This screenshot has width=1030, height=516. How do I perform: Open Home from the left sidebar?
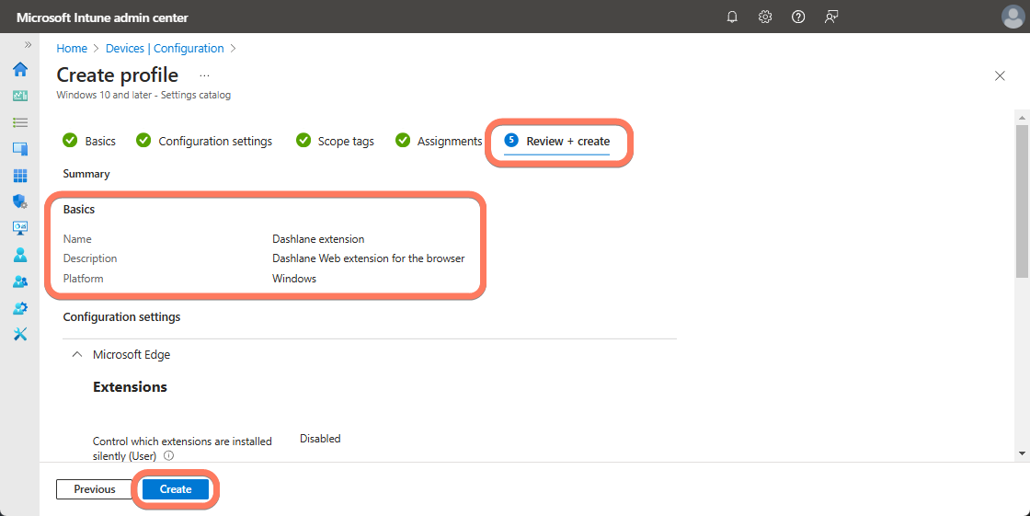point(19,70)
